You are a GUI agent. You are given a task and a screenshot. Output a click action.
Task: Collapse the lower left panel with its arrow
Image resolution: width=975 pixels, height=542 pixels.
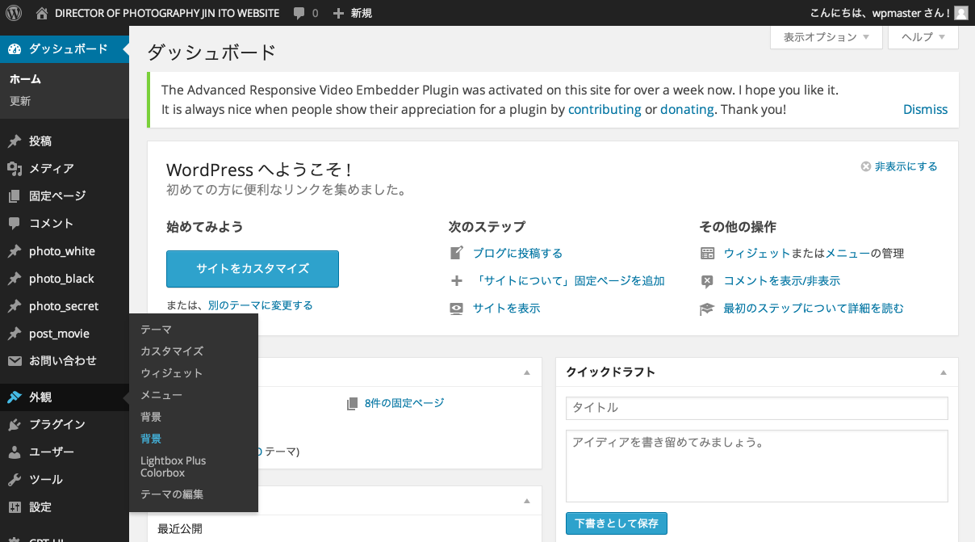(x=527, y=501)
